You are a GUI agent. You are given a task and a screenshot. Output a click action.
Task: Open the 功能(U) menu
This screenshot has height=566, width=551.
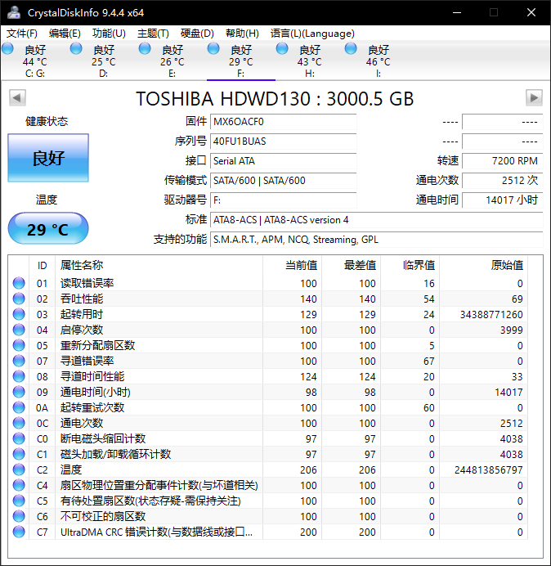click(109, 34)
